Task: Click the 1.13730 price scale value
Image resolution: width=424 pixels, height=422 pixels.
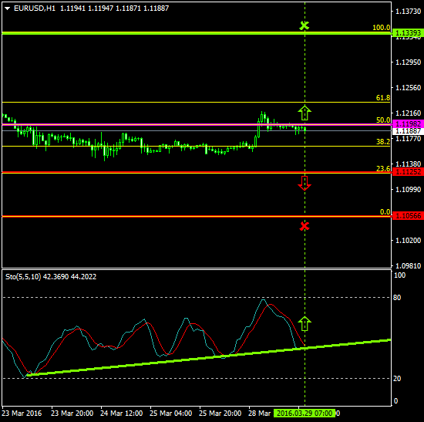Action: click(x=409, y=12)
